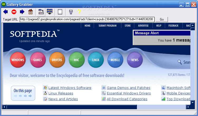
Task: Open help with yellow question mark
Action: click(79, 12)
